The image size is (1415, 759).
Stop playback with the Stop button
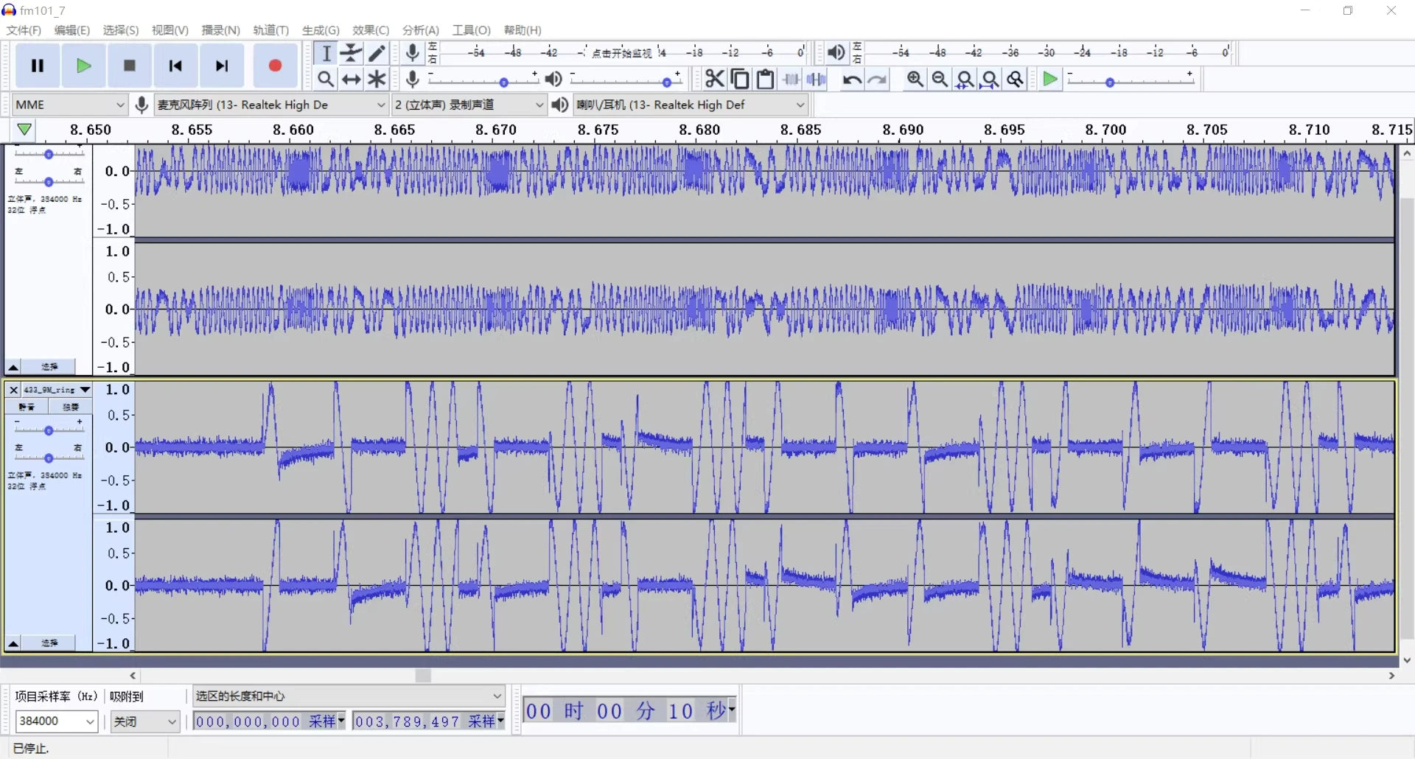(x=130, y=66)
